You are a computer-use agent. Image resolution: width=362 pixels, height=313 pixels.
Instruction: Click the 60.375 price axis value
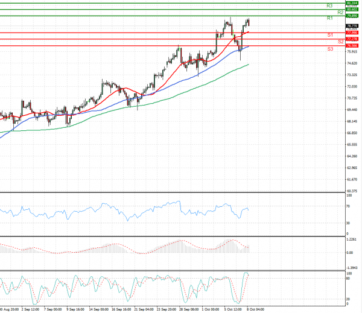tap(352, 191)
